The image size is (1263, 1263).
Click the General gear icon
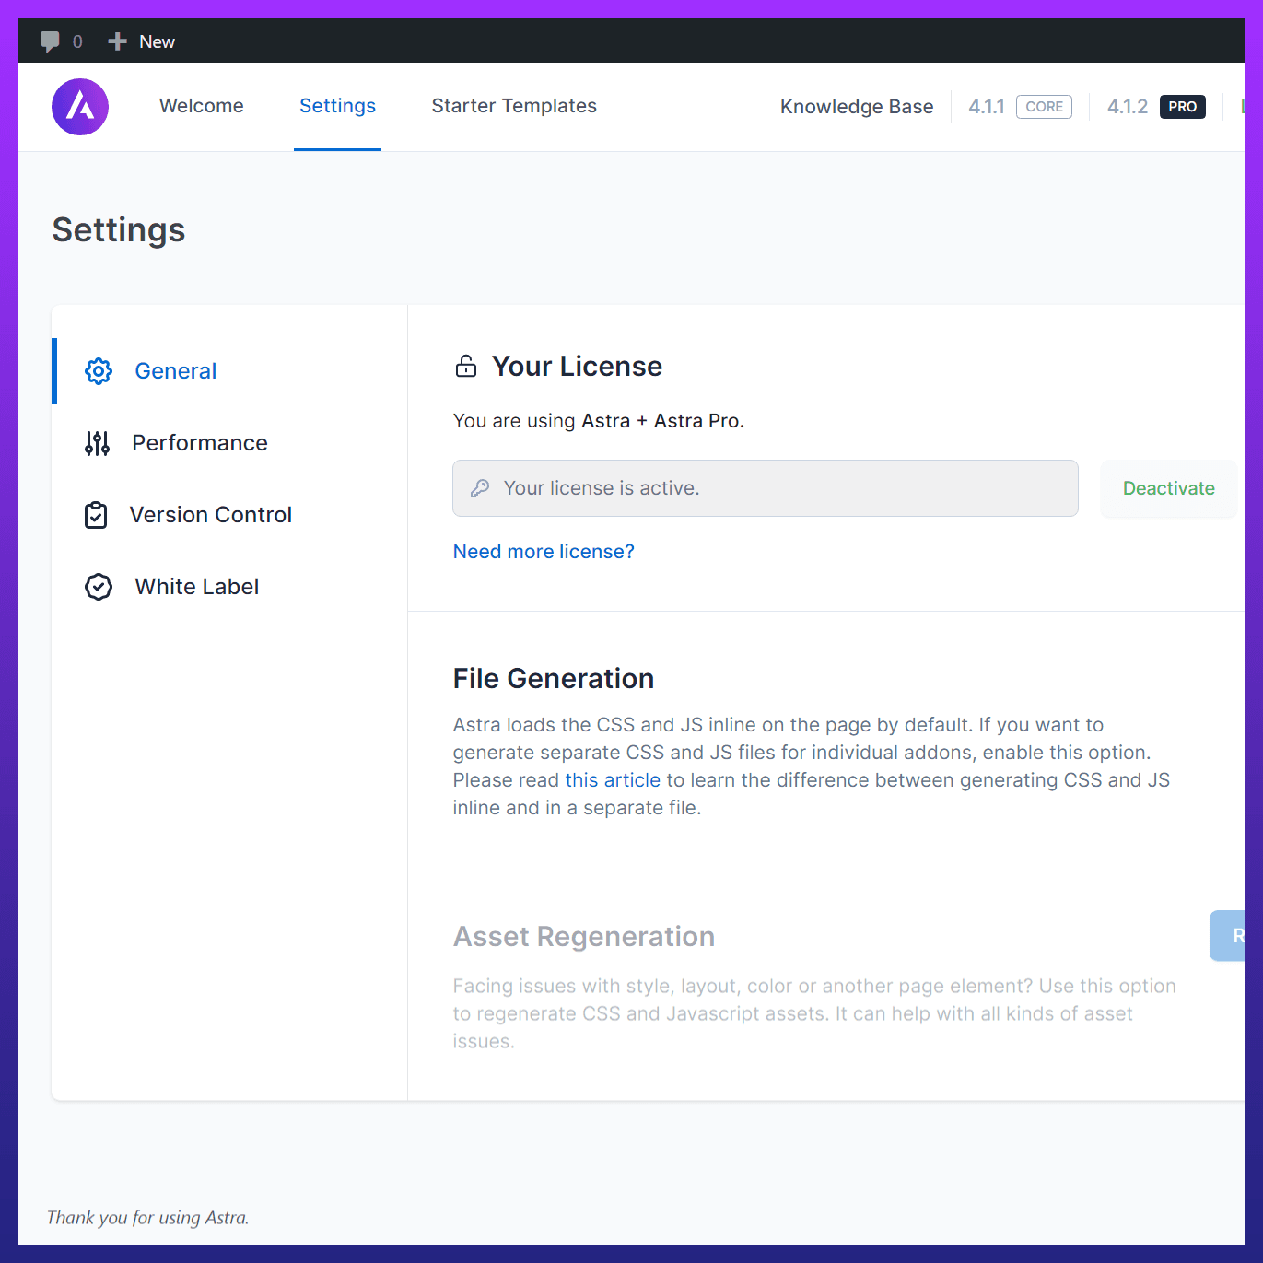(x=99, y=371)
